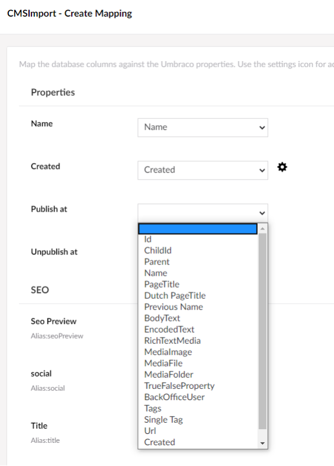The image size is (334, 466).
Task: Collapse the Publish at dropdown
Action: 203,213
